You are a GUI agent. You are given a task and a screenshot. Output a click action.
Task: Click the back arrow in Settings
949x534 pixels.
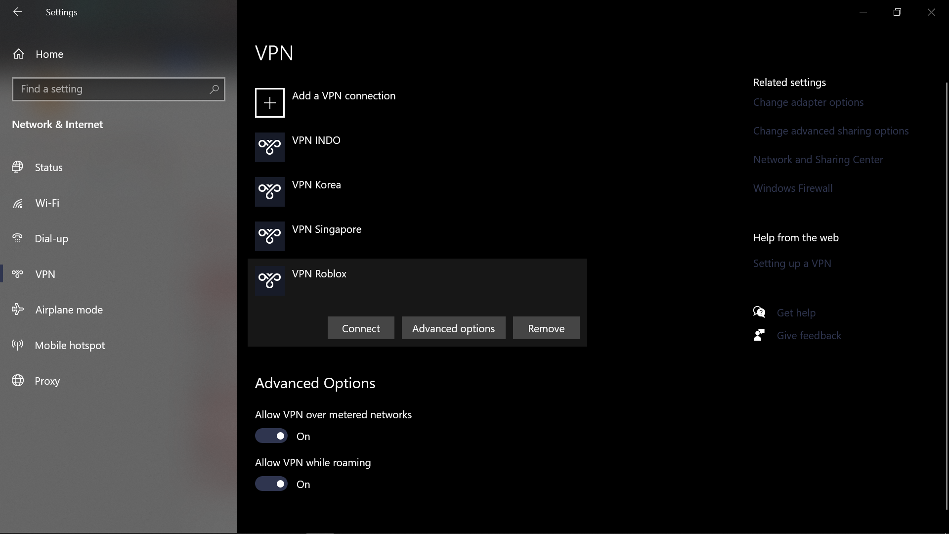[18, 12]
